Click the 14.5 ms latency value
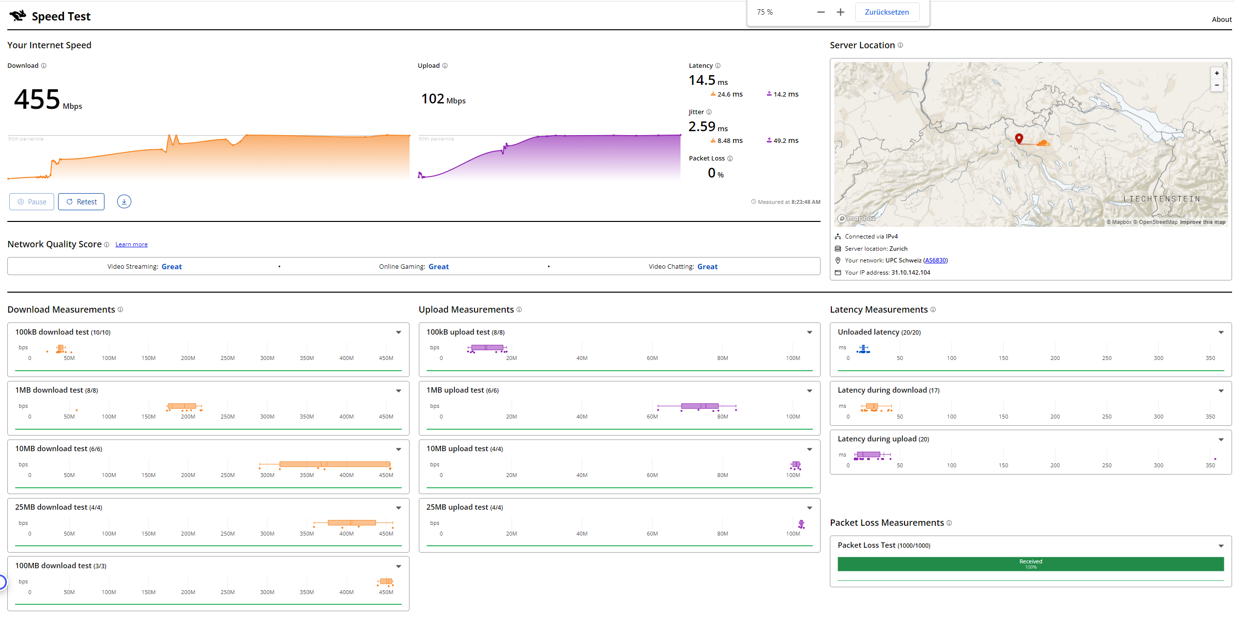Image resolution: width=1235 pixels, height=617 pixels. pos(708,80)
